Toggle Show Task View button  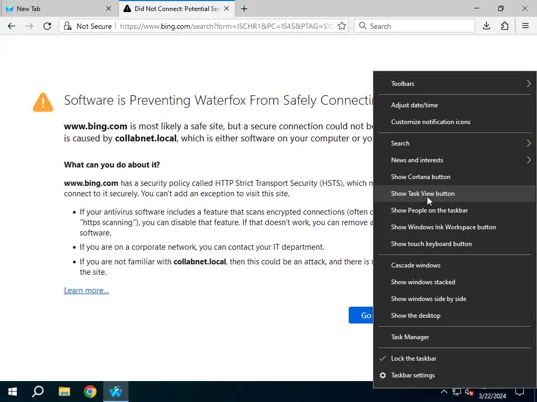[455, 194]
